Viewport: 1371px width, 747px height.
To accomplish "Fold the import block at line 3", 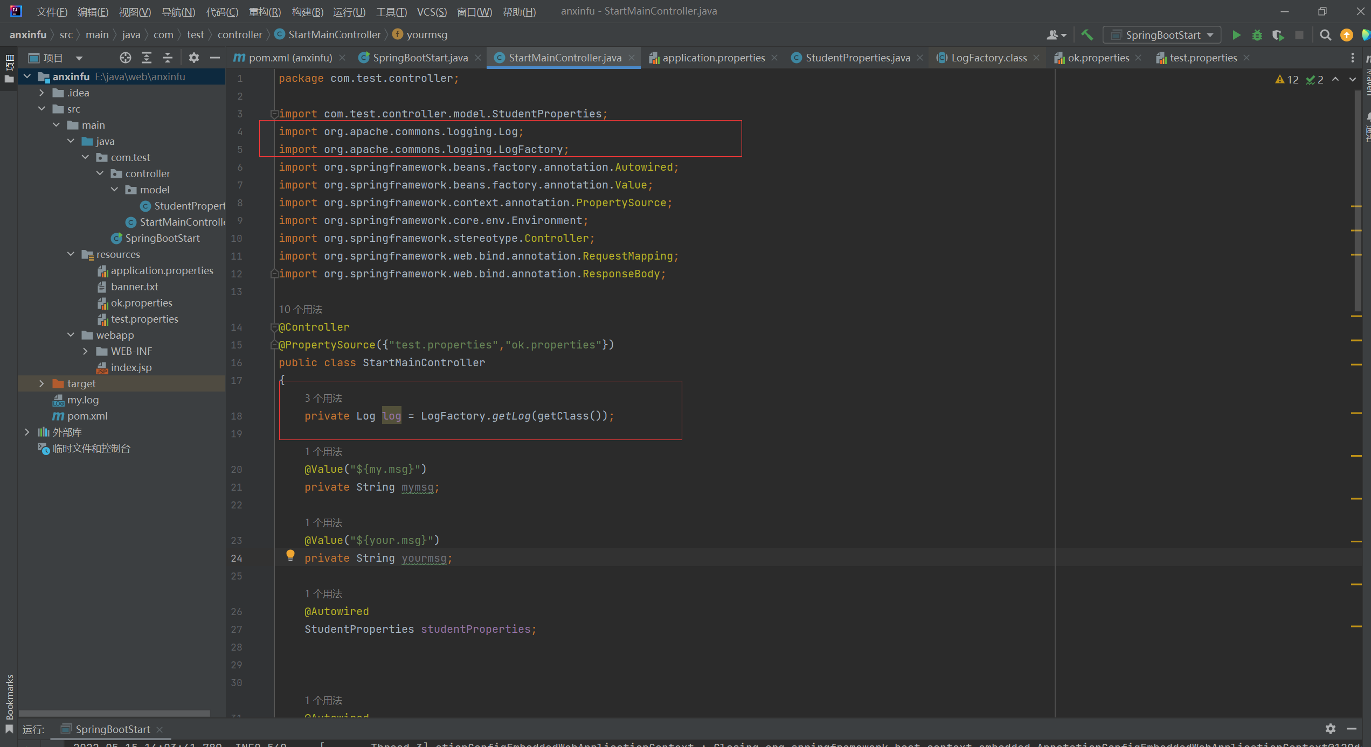I will click(x=274, y=114).
